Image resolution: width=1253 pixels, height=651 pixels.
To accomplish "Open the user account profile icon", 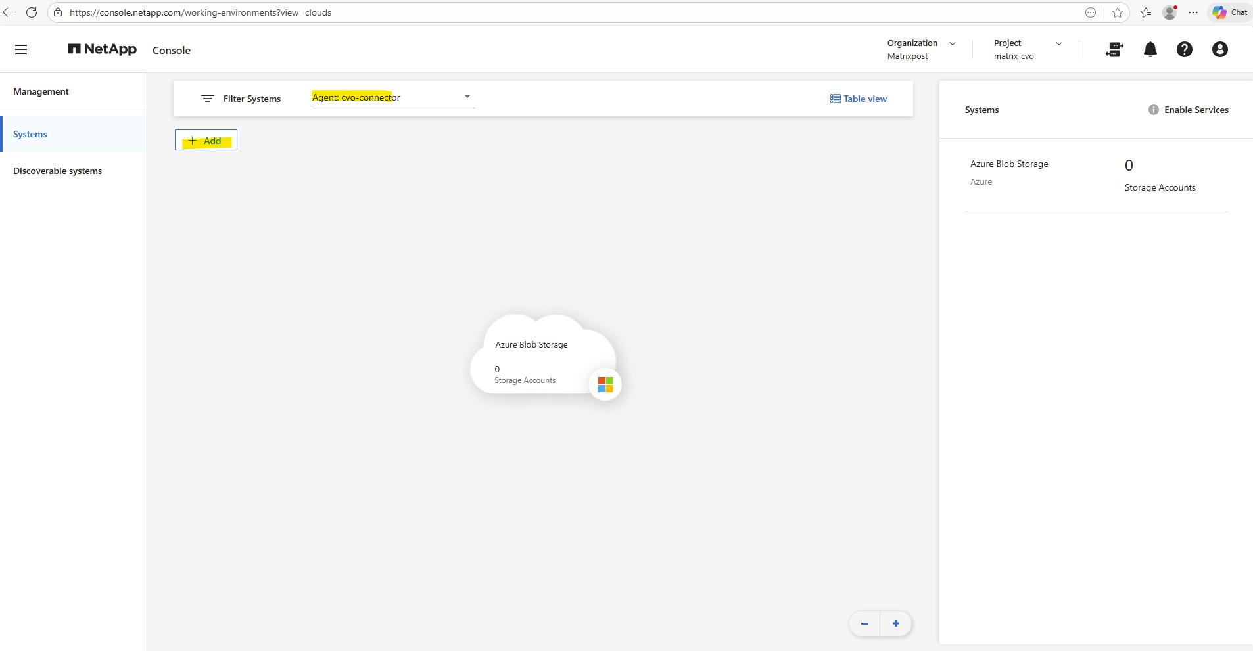I will click(1219, 49).
